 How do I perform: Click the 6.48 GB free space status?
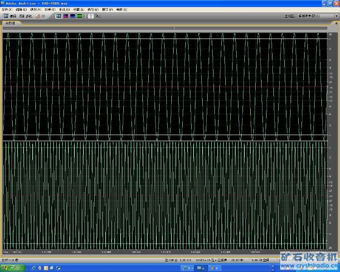pyautogui.click(x=260, y=260)
